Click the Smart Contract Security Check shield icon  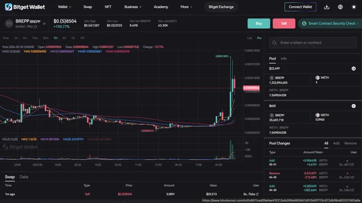click(304, 23)
